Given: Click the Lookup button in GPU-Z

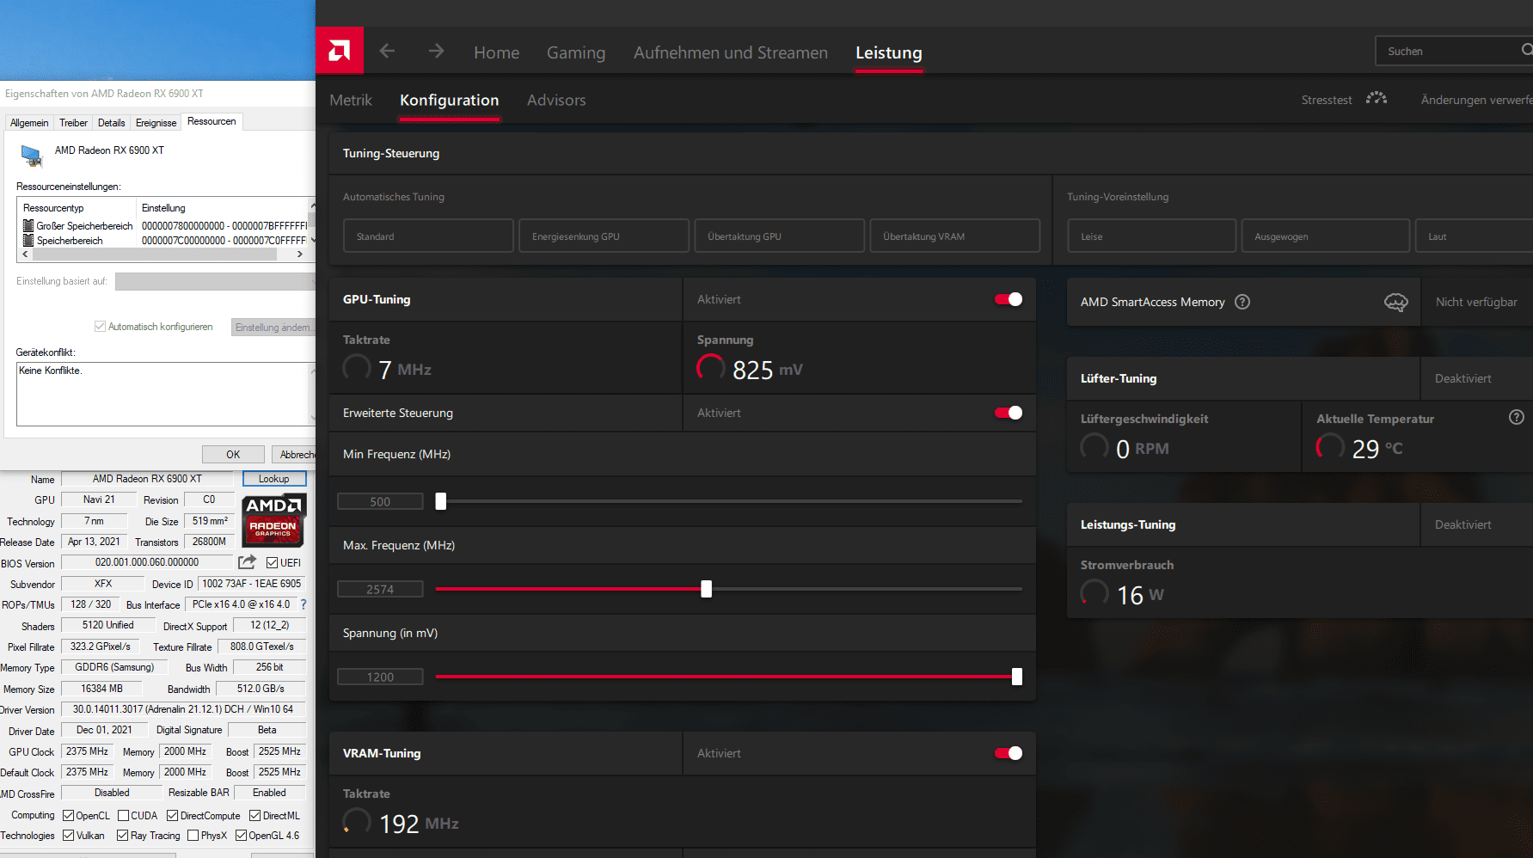Looking at the screenshot, I should point(274,479).
